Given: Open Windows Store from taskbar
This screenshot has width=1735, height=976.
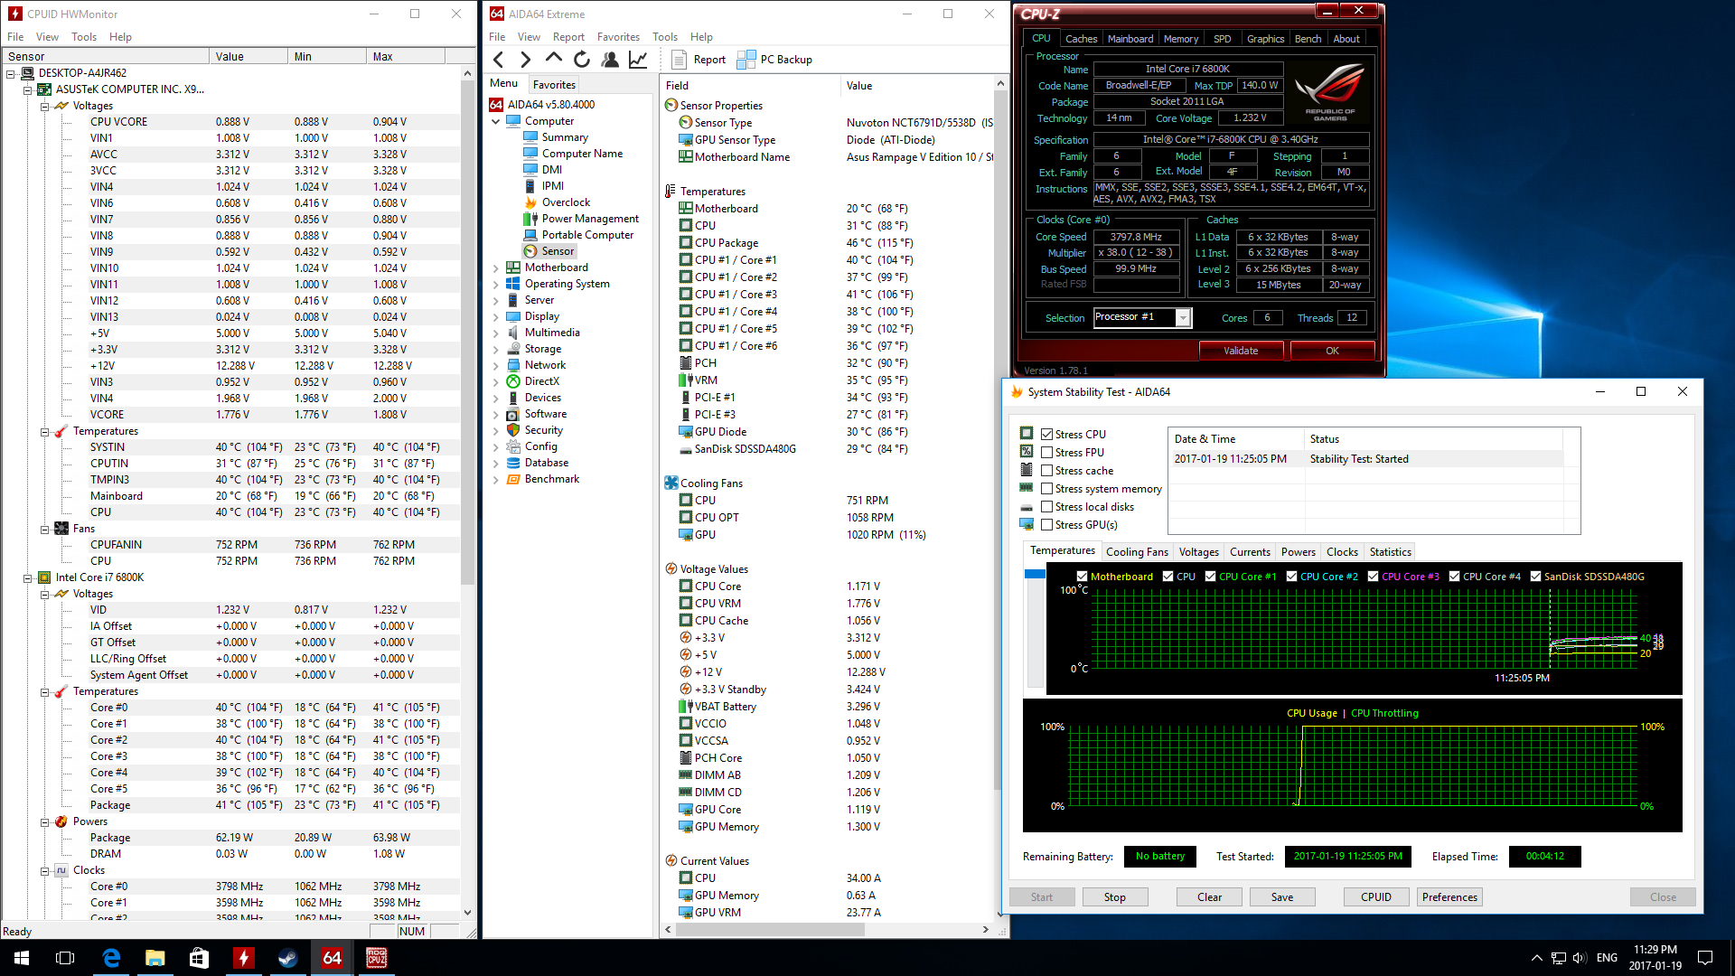Looking at the screenshot, I should [x=200, y=958].
